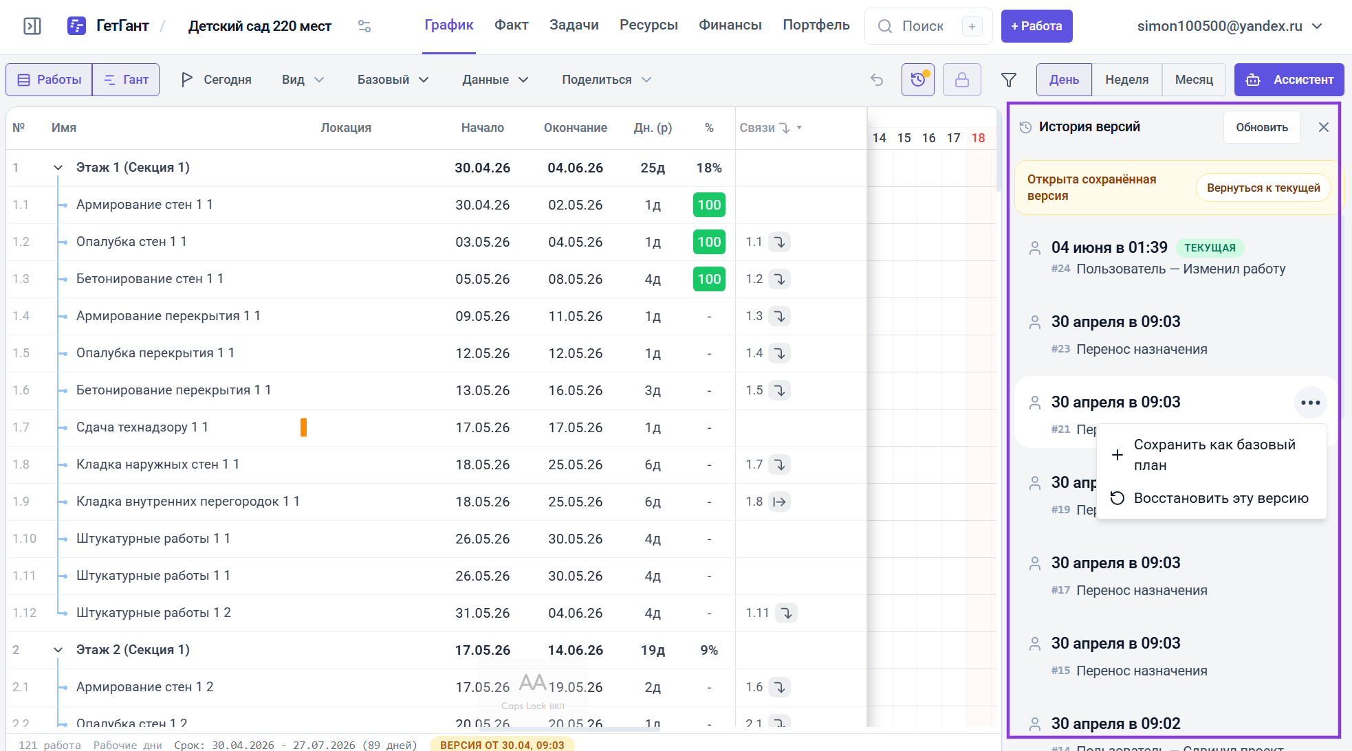Expand the Данные dropdown
Screen dimensions: 1352x751
pyautogui.click(x=495, y=80)
